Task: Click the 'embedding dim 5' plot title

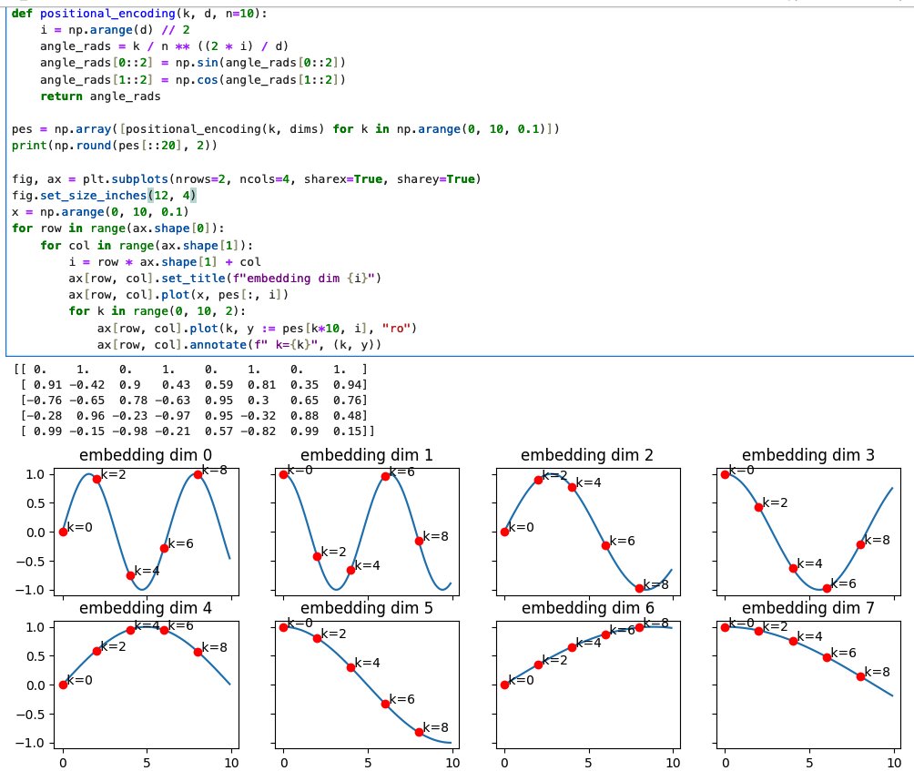Action: [x=367, y=608]
